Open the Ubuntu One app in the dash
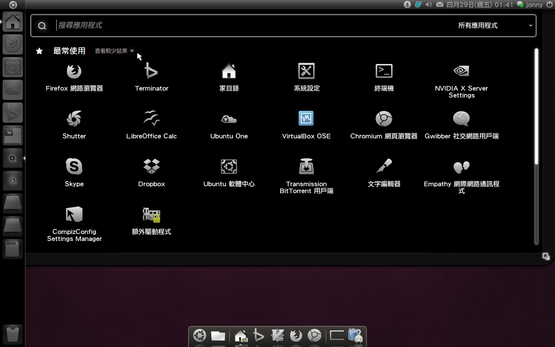The width and height of the screenshot is (555, 347). [x=229, y=126]
